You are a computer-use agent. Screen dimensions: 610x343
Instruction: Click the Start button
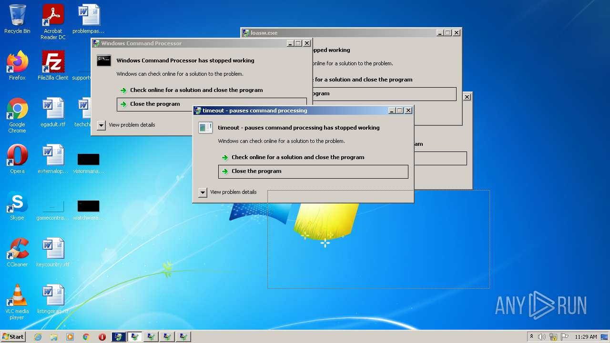(x=13, y=337)
